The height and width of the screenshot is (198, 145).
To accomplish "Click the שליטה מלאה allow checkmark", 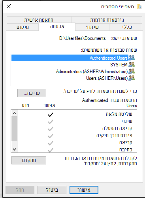I will [x=51, y=115].
